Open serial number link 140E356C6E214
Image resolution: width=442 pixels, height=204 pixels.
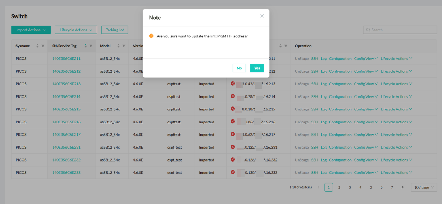coord(66,96)
